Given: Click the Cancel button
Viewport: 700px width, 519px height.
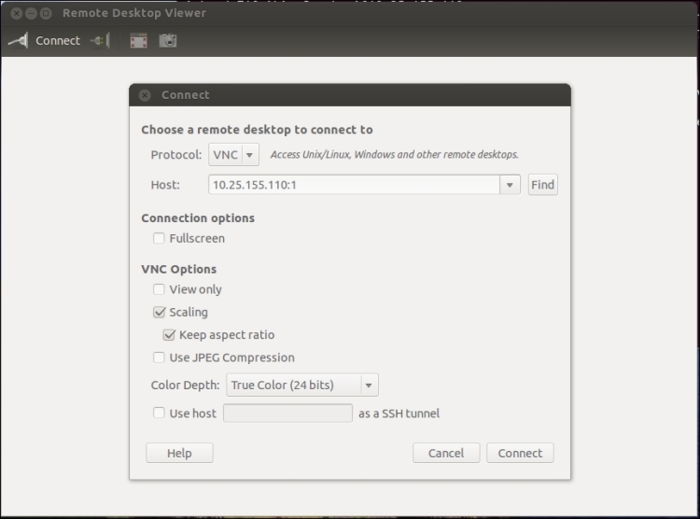Looking at the screenshot, I should [446, 453].
